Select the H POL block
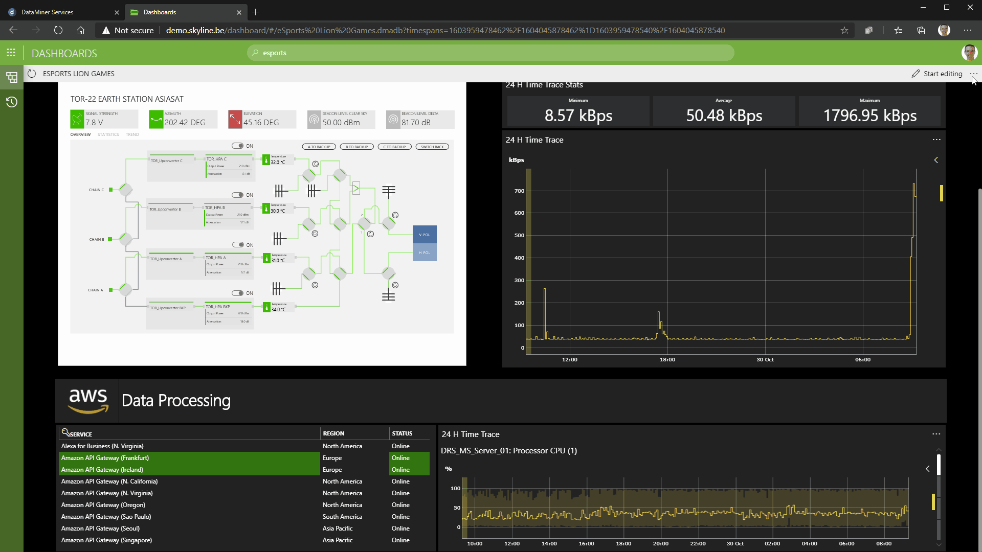982x552 pixels. pyautogui.click(x=425, y=252)
